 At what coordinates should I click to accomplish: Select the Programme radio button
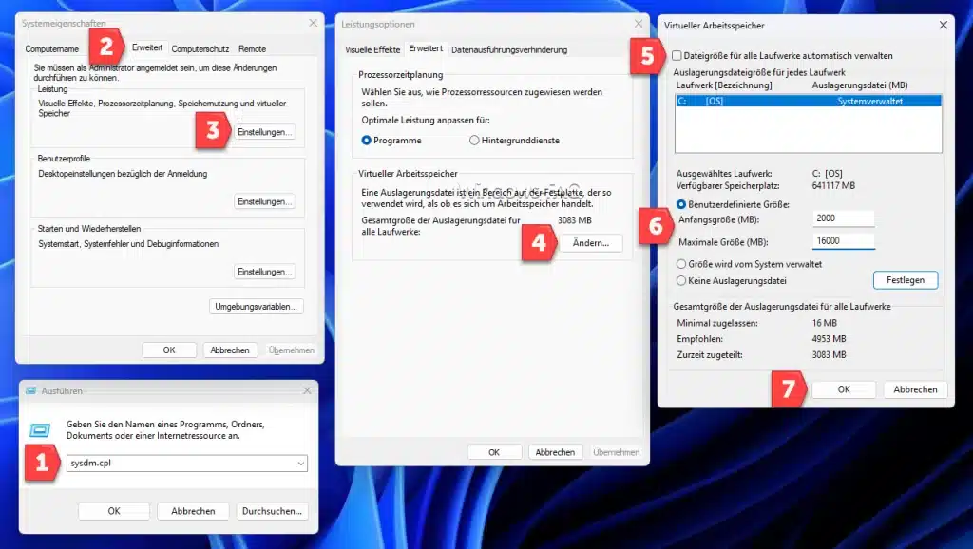tap(366, 141)
